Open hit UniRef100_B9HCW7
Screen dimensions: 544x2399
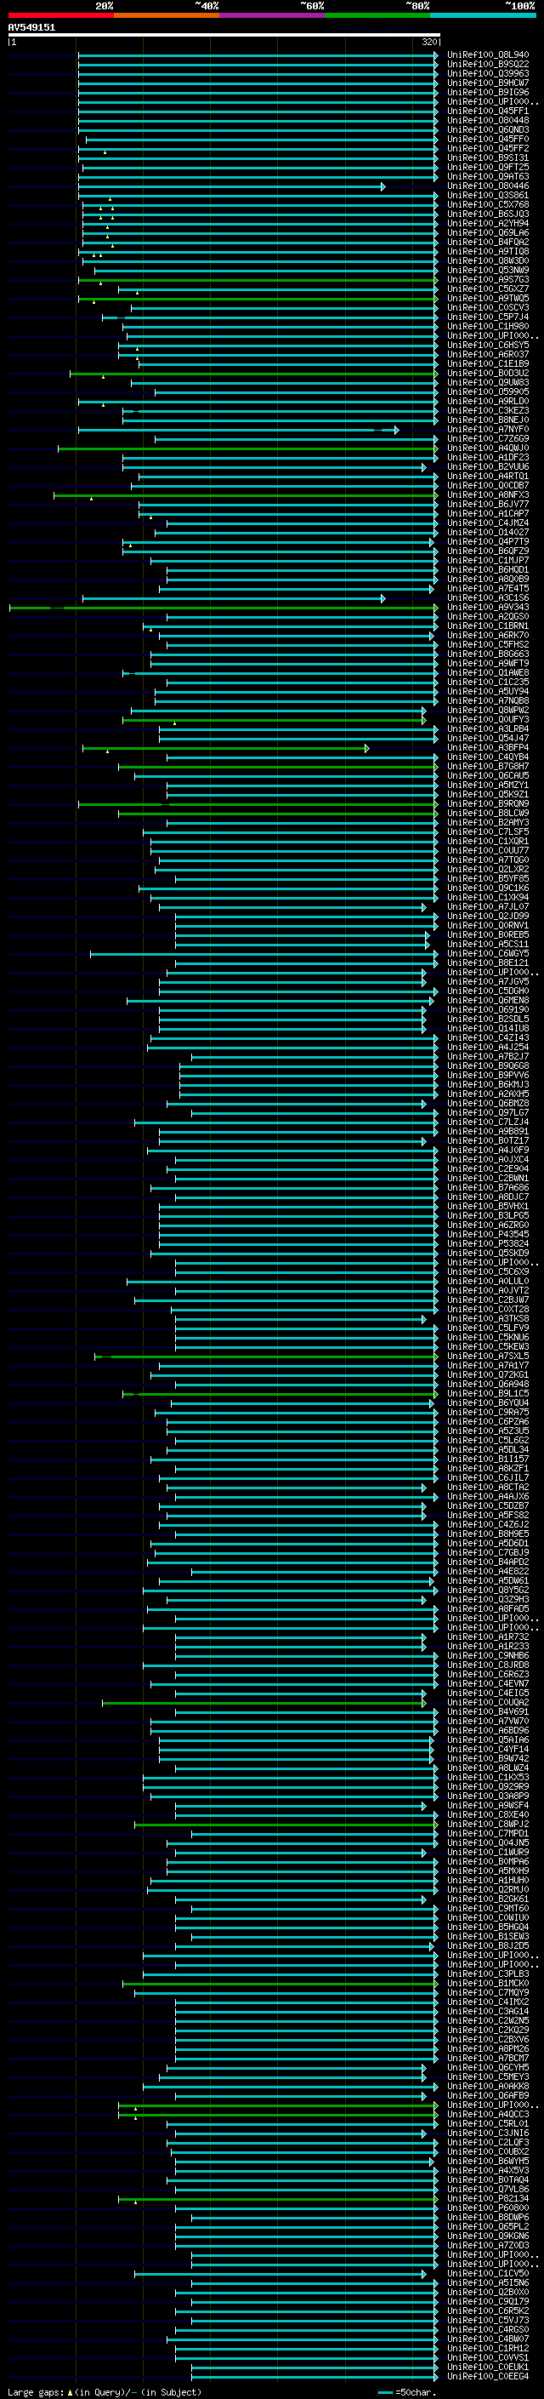pyautogui.click(x=488, y=83)
